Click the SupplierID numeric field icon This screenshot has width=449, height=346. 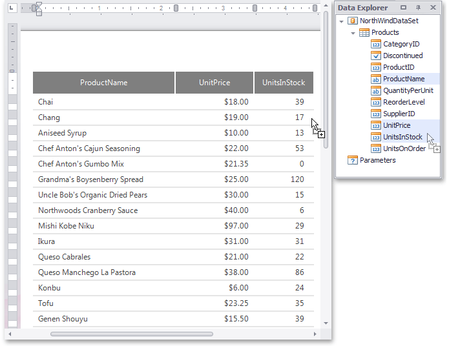pyautogui.click(x=376, y=114)
